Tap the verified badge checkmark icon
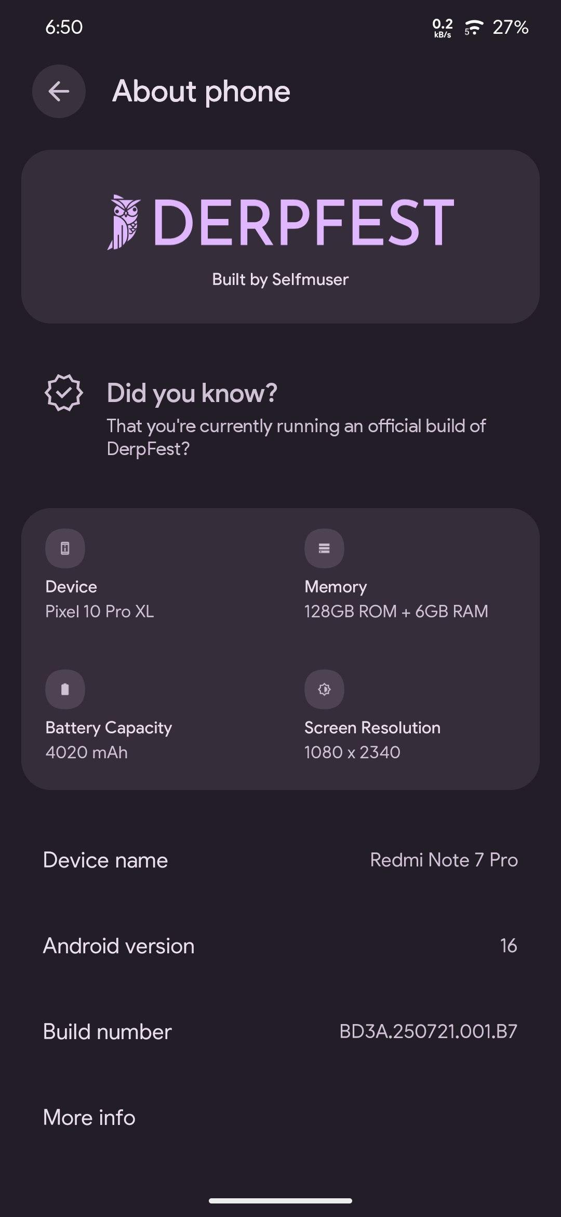This screenshot has height=1217, width=561. pos(63,393)
